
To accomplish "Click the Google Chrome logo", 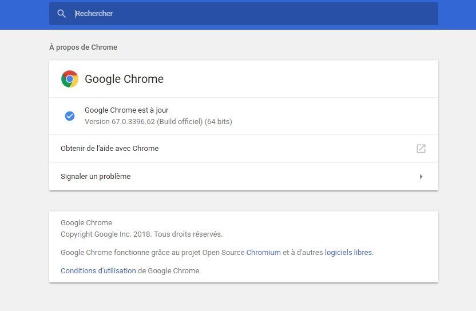I will 70,79.
